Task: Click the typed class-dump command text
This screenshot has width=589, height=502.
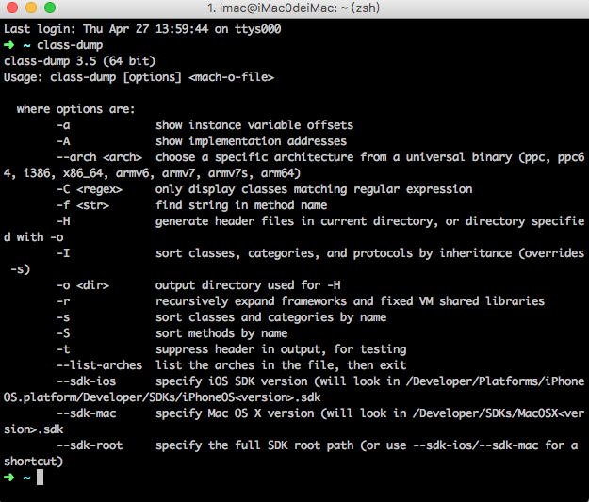Action: (x=70, y=45)
